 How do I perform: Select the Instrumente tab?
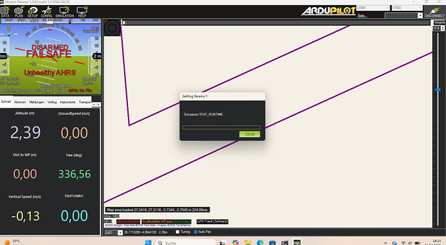[68, 102]
